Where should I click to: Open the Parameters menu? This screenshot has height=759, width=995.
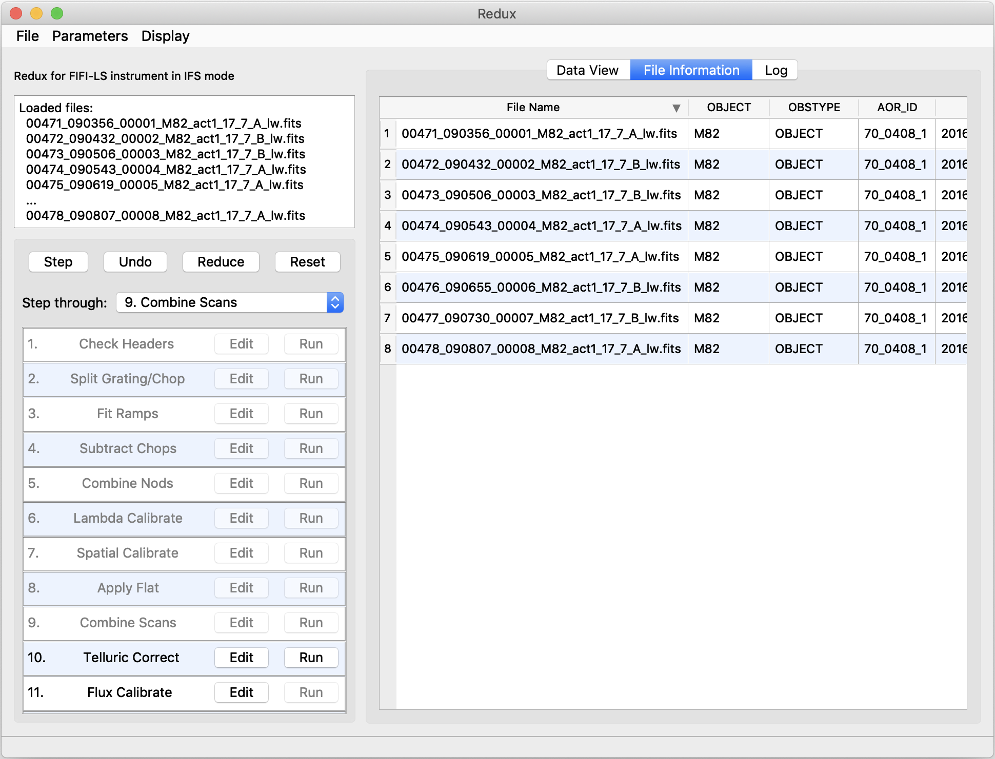pos(90,36)
